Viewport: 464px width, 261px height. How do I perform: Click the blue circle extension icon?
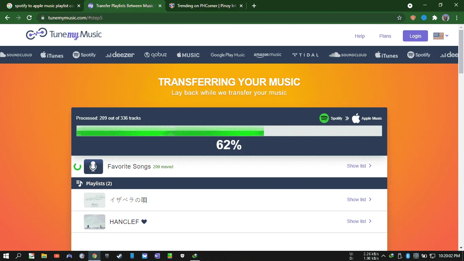point(424,18)
